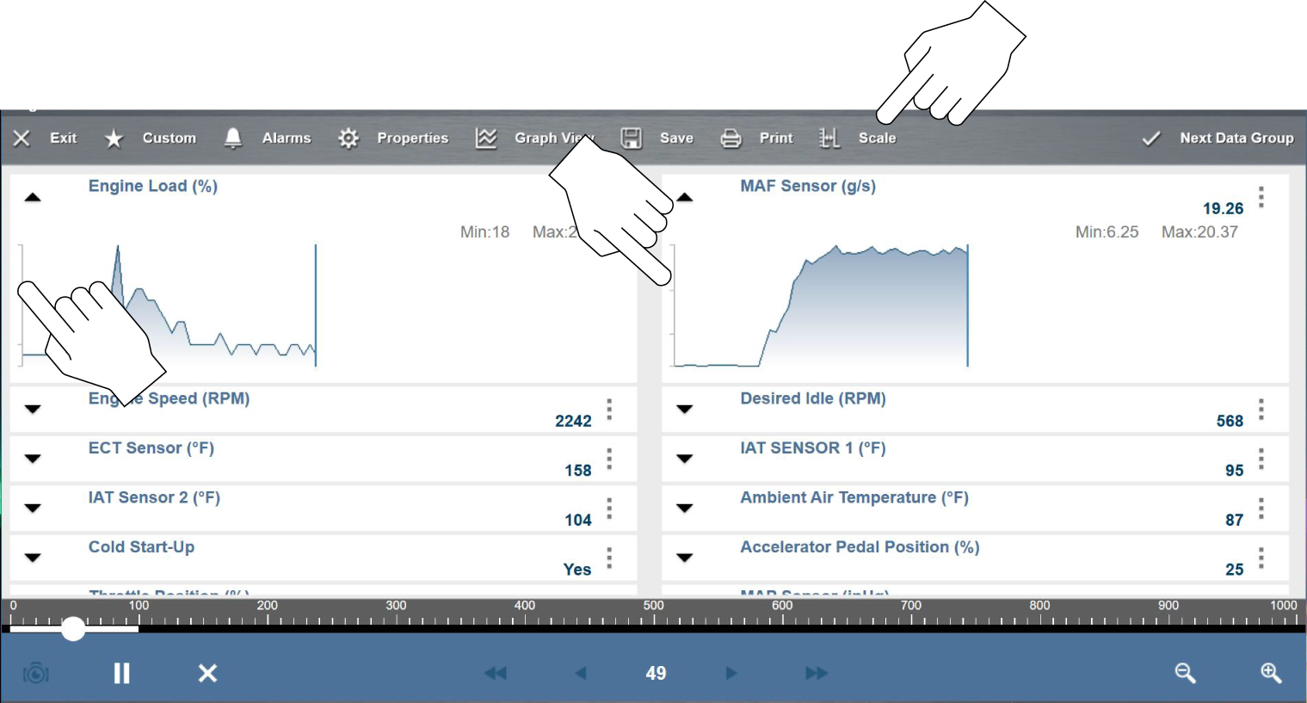This screenshot has width=1307, height=703.
Task: Open MAF Sensor three-dot options menu
Action: pos(1261,198)
